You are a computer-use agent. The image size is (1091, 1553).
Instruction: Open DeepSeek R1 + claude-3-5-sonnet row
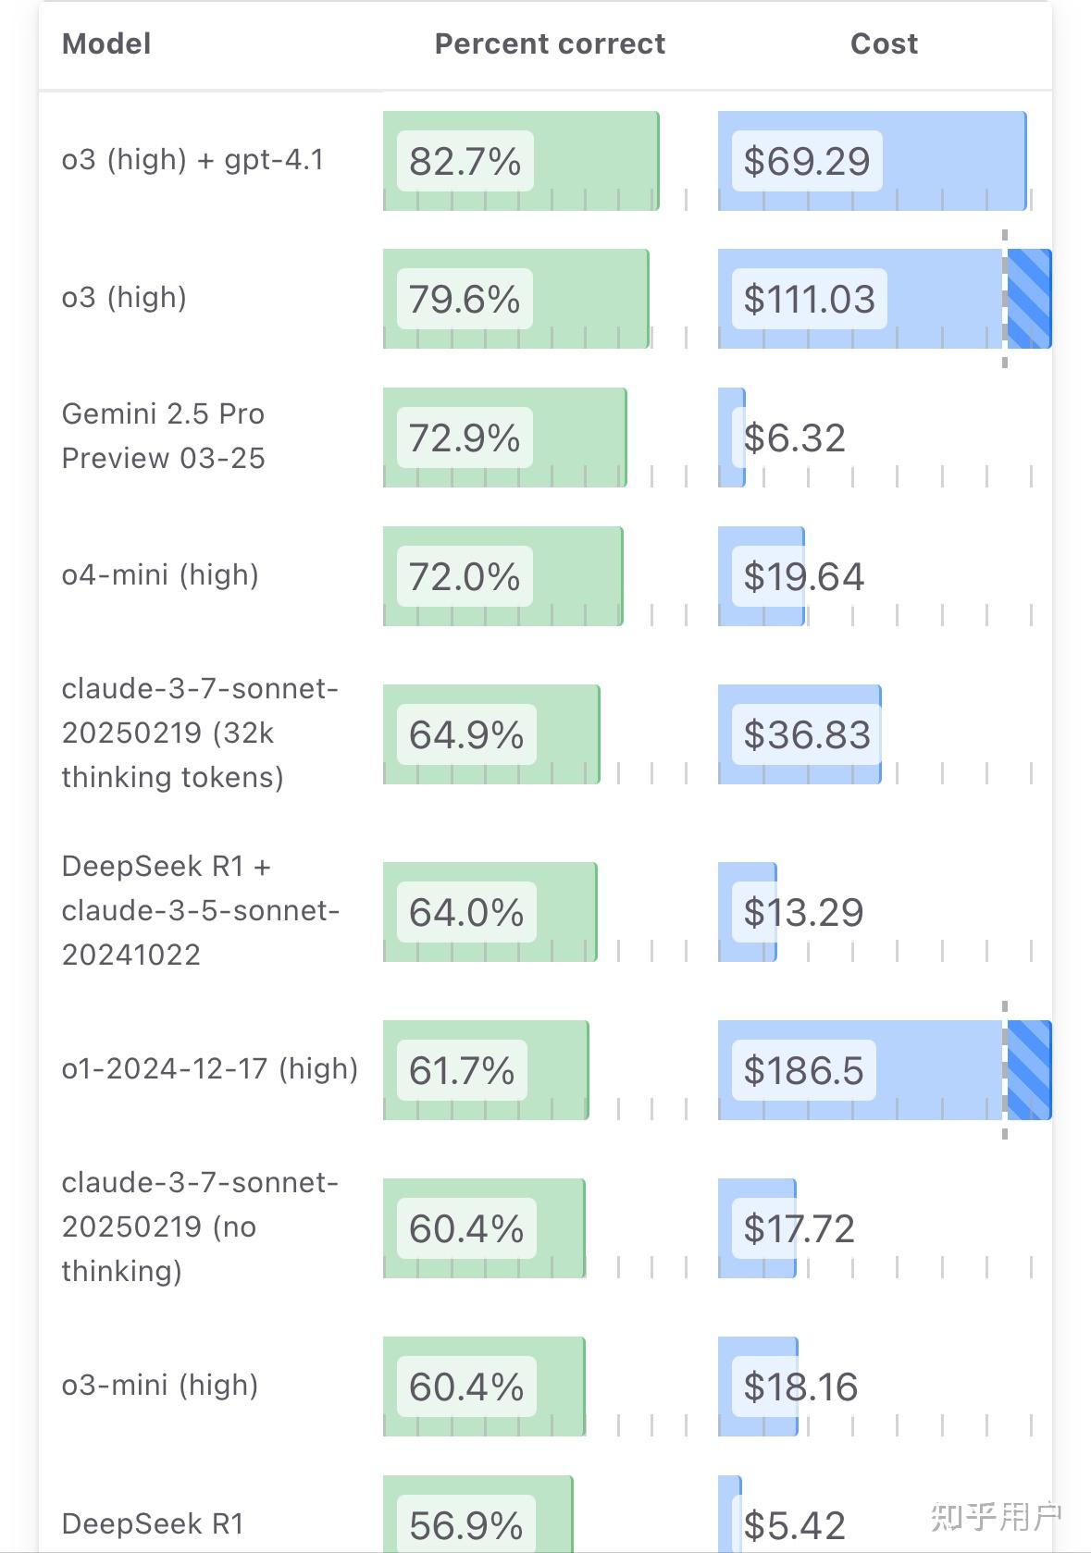199,910
